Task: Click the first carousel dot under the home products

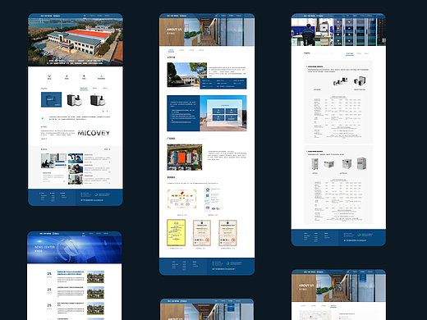Action: pyautogui.click(x=103, y=112)
